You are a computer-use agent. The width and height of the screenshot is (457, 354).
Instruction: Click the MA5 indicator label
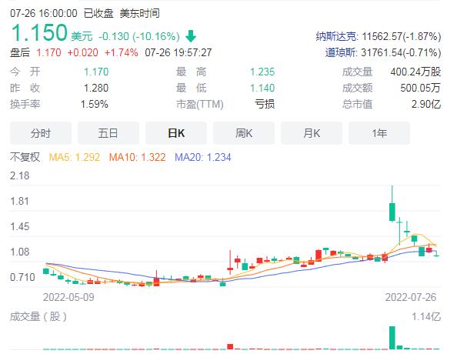pyautogui.click(x=75, y=158)
